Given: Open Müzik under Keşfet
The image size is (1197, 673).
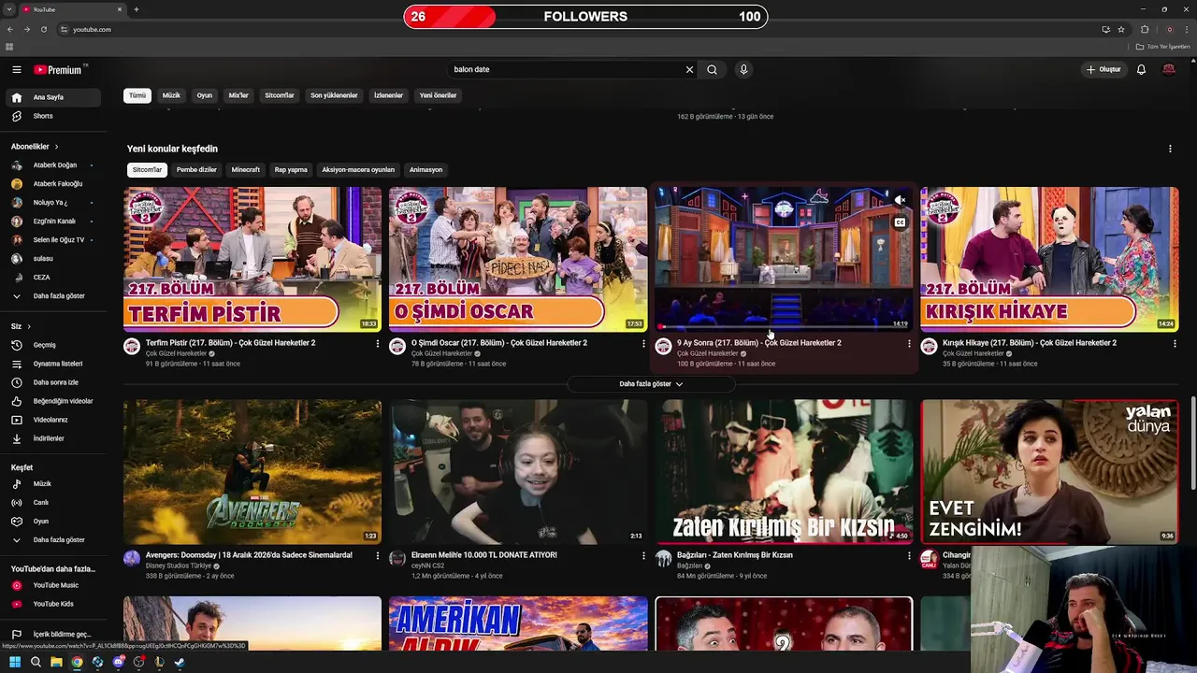Looking at the screenshot, I should tap(54, 483).
